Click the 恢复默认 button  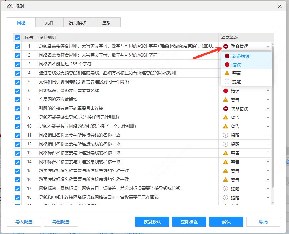coord(152,221)
